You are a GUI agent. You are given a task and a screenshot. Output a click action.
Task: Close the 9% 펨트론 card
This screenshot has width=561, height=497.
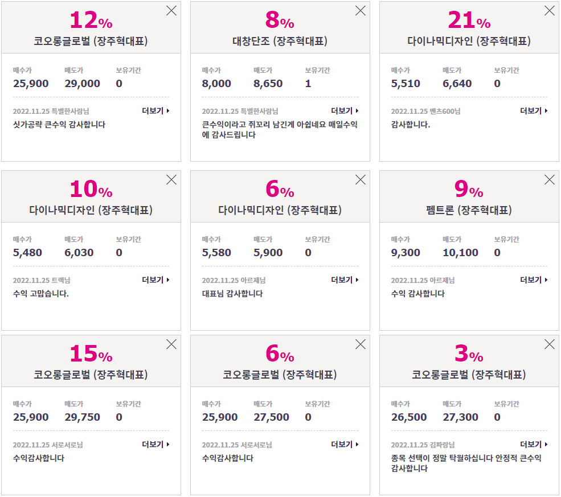coord(549,179)
